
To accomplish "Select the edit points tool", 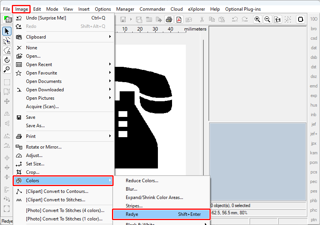I will coord(7,41).
